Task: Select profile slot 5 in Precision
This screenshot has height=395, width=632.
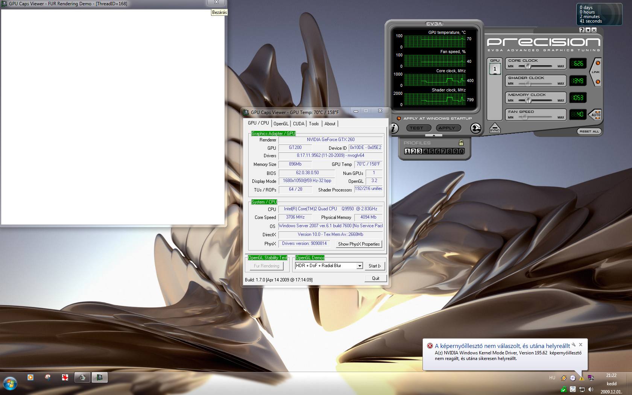Action: pyautogui.click(x=431, y=151)
